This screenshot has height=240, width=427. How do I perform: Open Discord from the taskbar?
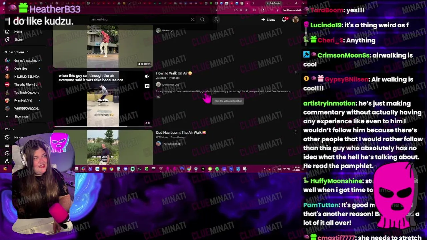click(x=125, y=169)
